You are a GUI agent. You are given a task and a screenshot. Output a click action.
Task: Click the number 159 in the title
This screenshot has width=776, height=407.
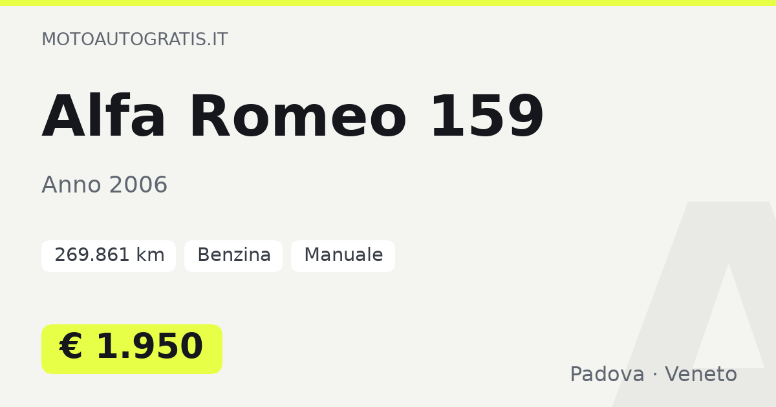point(487,118)
